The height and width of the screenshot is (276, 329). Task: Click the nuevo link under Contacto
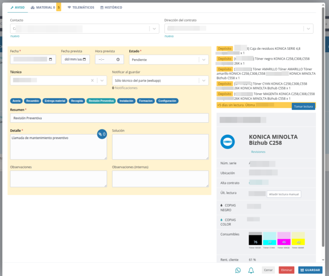click(x=15, y=36)
